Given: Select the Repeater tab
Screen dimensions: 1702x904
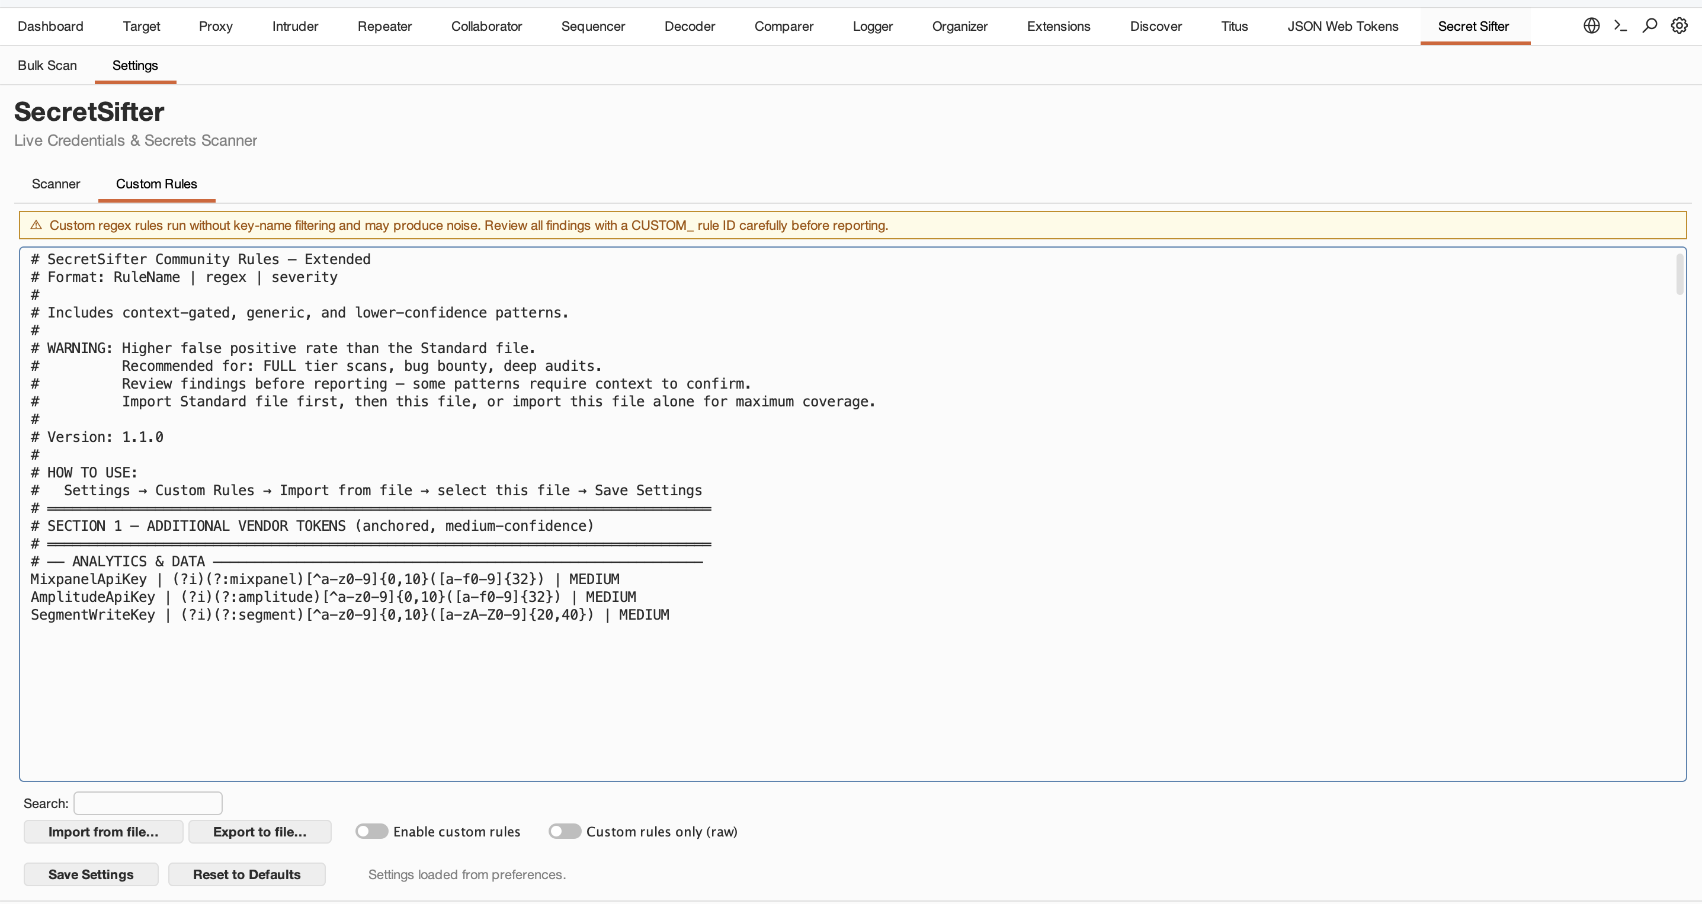Looking at the screenshot, I should point(384,26).
